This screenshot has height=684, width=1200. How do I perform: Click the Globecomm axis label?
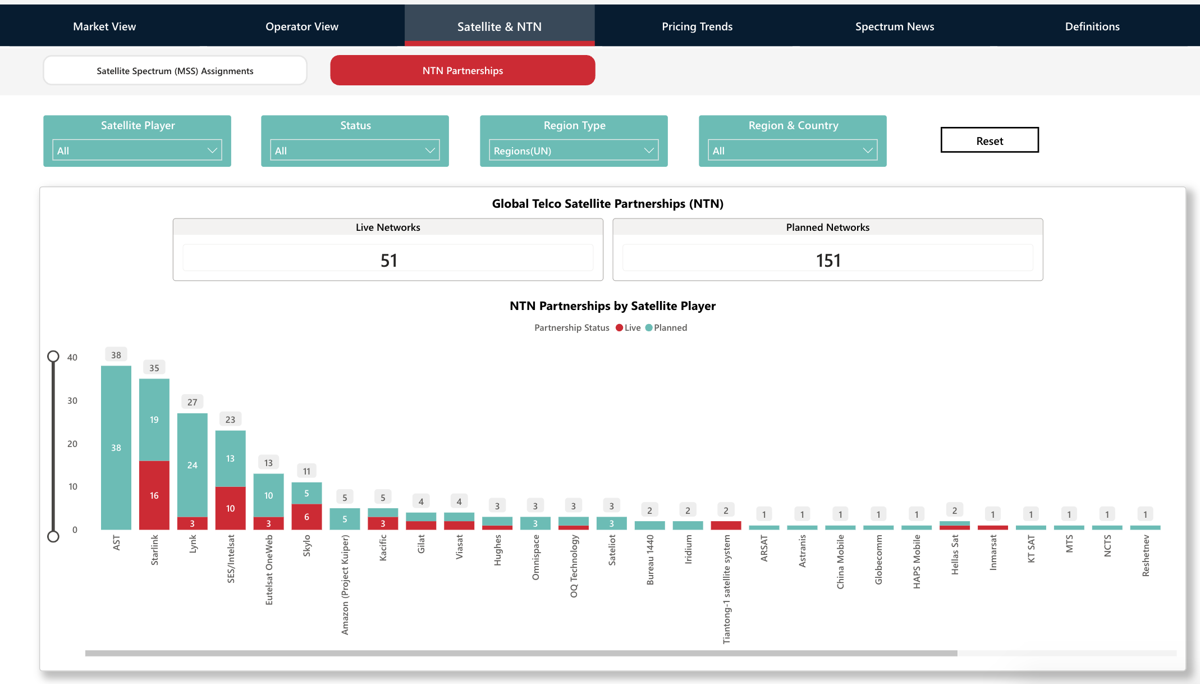pyautogui.click(x=878, y=559)
